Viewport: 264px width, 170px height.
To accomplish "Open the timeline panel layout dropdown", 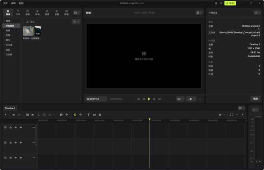I will pos(242,108).
